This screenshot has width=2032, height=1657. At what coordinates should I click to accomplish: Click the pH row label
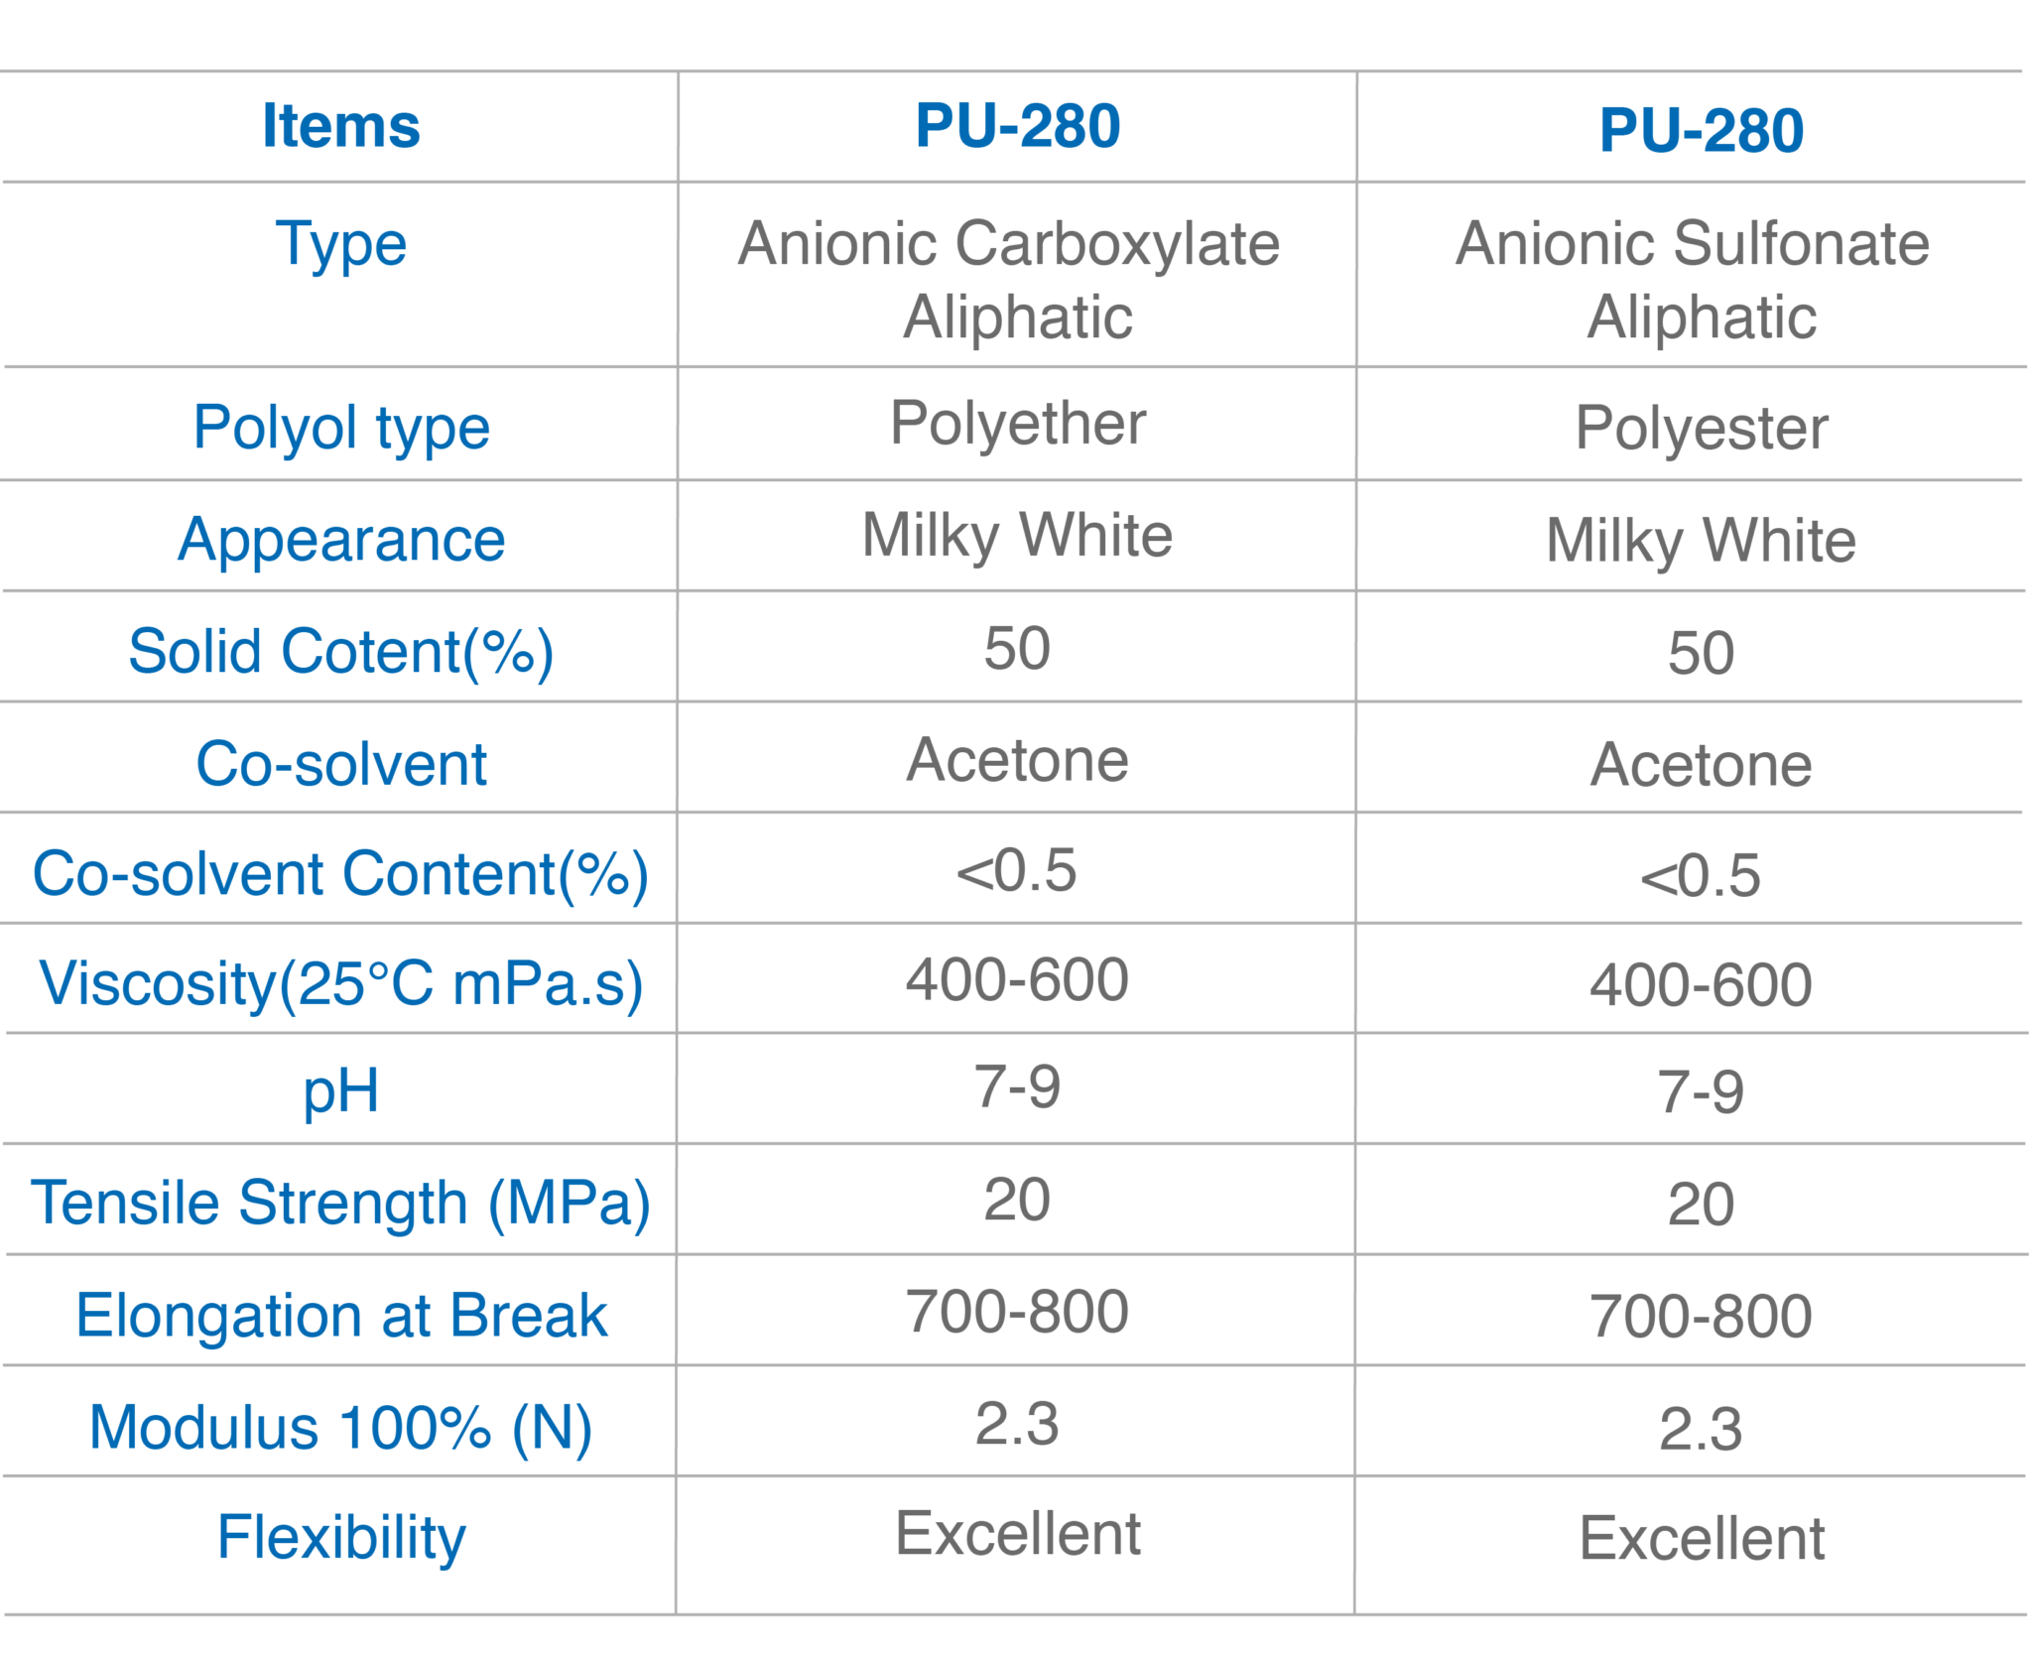(340, 1091)
